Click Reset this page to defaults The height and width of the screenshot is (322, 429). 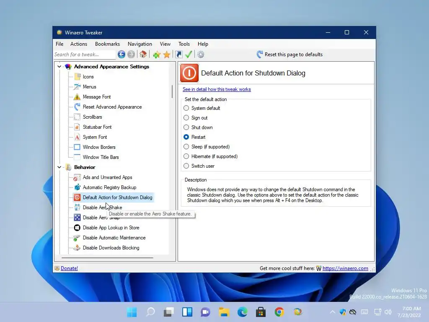click(290, 55)
